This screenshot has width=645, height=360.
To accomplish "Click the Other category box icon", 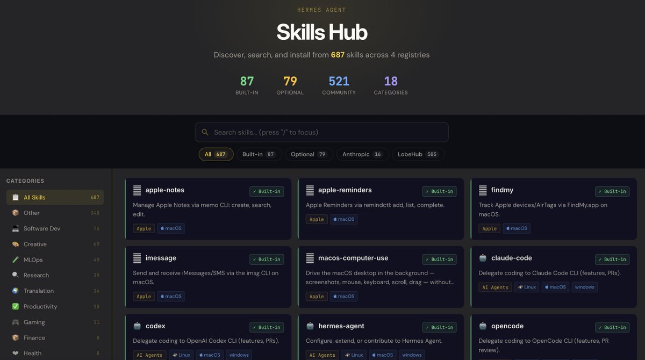I will click(16, 213).
